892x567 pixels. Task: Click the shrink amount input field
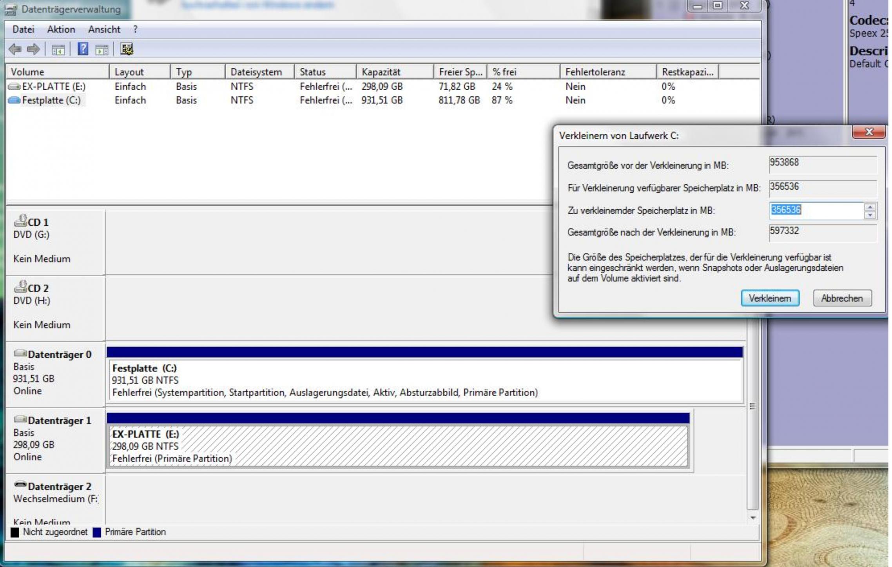click(x=815, y=210)
